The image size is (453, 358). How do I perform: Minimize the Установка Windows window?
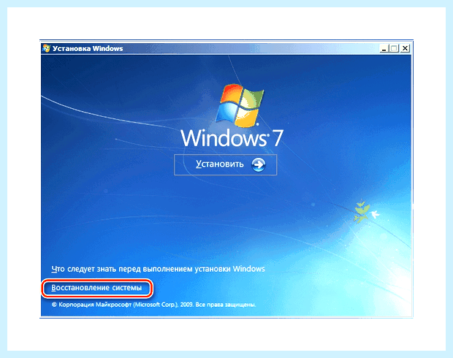[x=384, y=48]
